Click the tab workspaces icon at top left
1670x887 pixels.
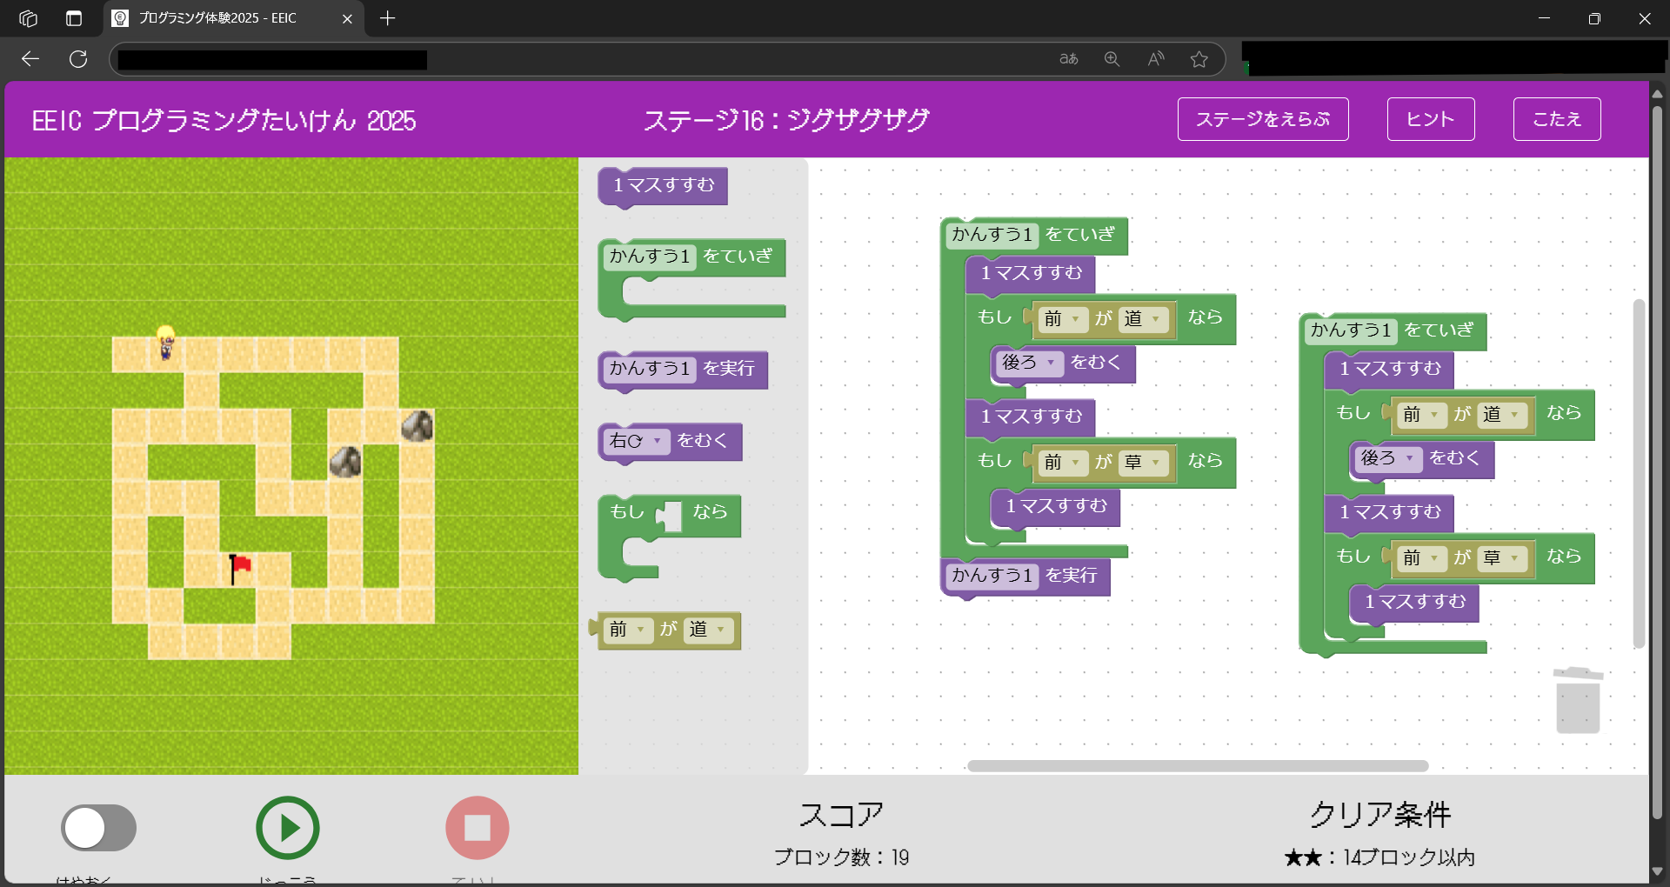click(28, 18)
